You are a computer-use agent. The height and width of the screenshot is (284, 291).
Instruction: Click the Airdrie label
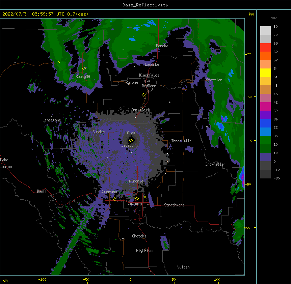136,181
